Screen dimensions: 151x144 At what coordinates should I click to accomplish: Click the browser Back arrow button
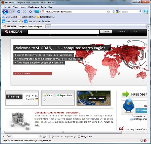tap(5, 11)
